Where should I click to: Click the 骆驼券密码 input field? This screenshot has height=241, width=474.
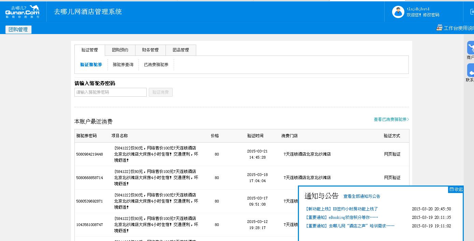point(111,92)
